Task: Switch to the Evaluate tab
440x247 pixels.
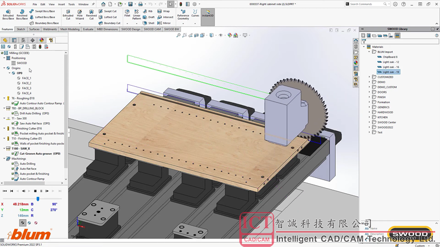Action: point(88,29)
